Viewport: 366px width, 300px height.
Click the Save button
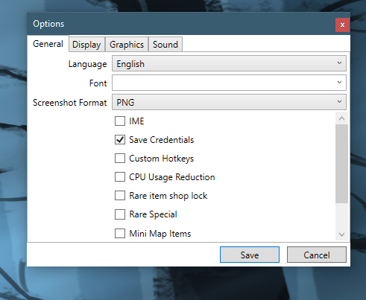250,255
